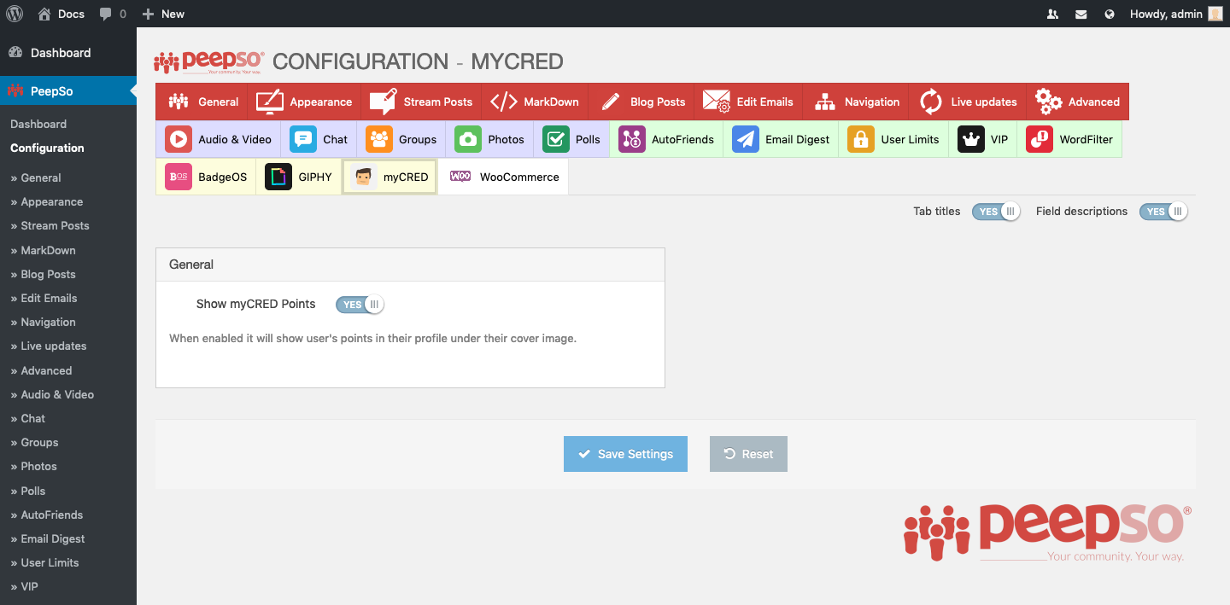
Task: Click the New content plus item
Action: coord(163,14)
